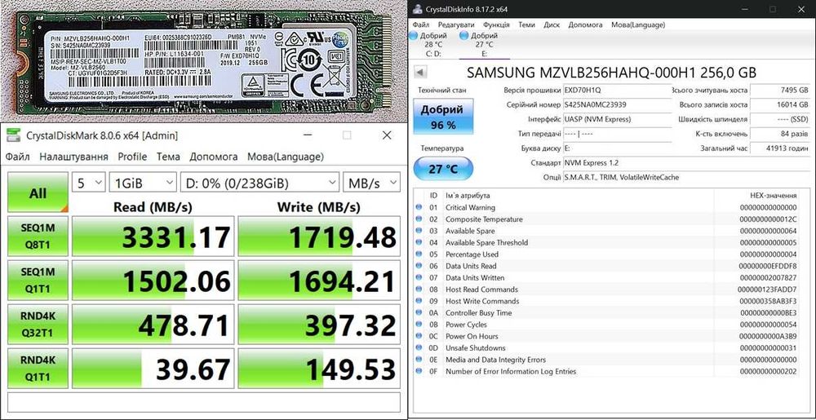Click the 27 °C temperature button
The width and height of the screenshot is (816, 420).
click(443, 169)
